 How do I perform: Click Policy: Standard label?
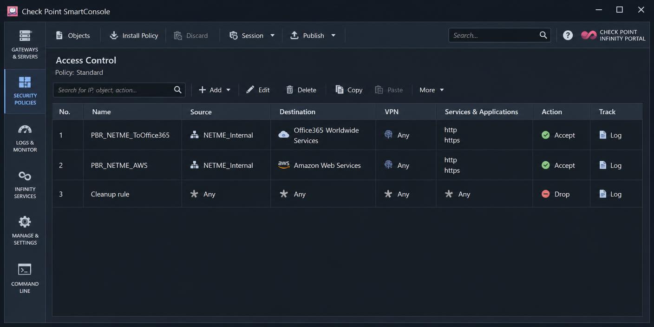(x=79, y=72)
